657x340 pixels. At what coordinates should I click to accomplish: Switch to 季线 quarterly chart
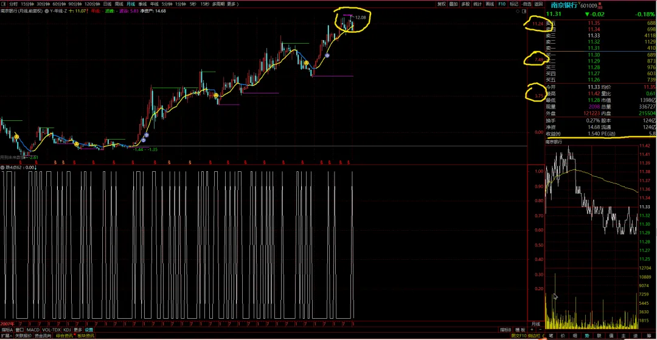coord(142,4)
